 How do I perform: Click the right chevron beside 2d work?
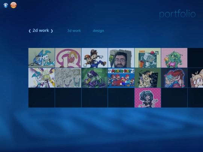[52, 31]
